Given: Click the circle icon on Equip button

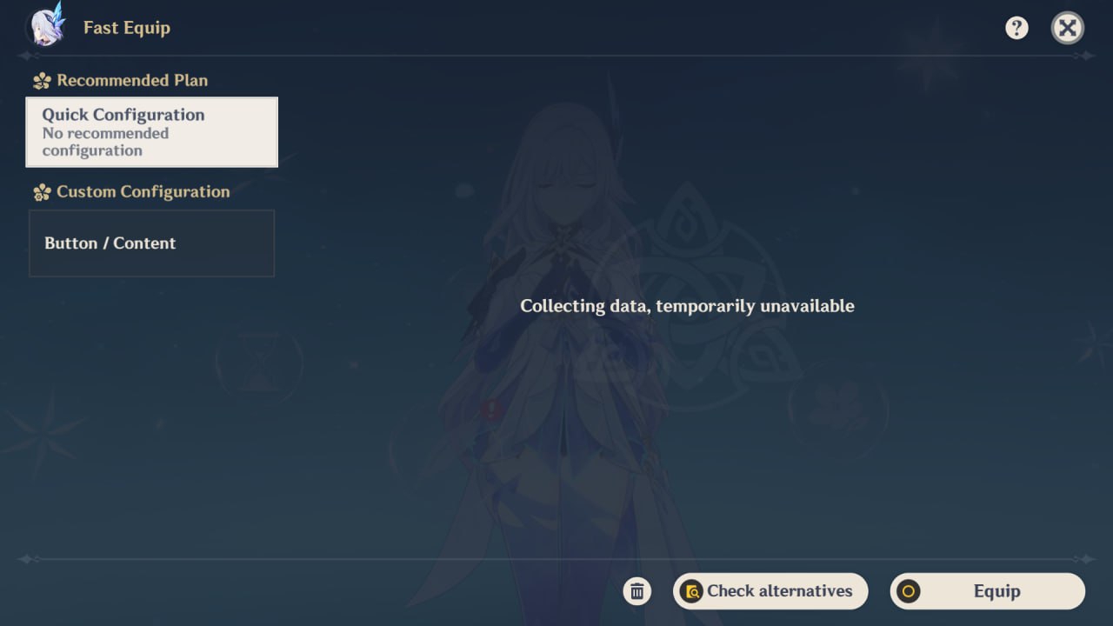Looking at the screenshot, I should tap(909, 591).
